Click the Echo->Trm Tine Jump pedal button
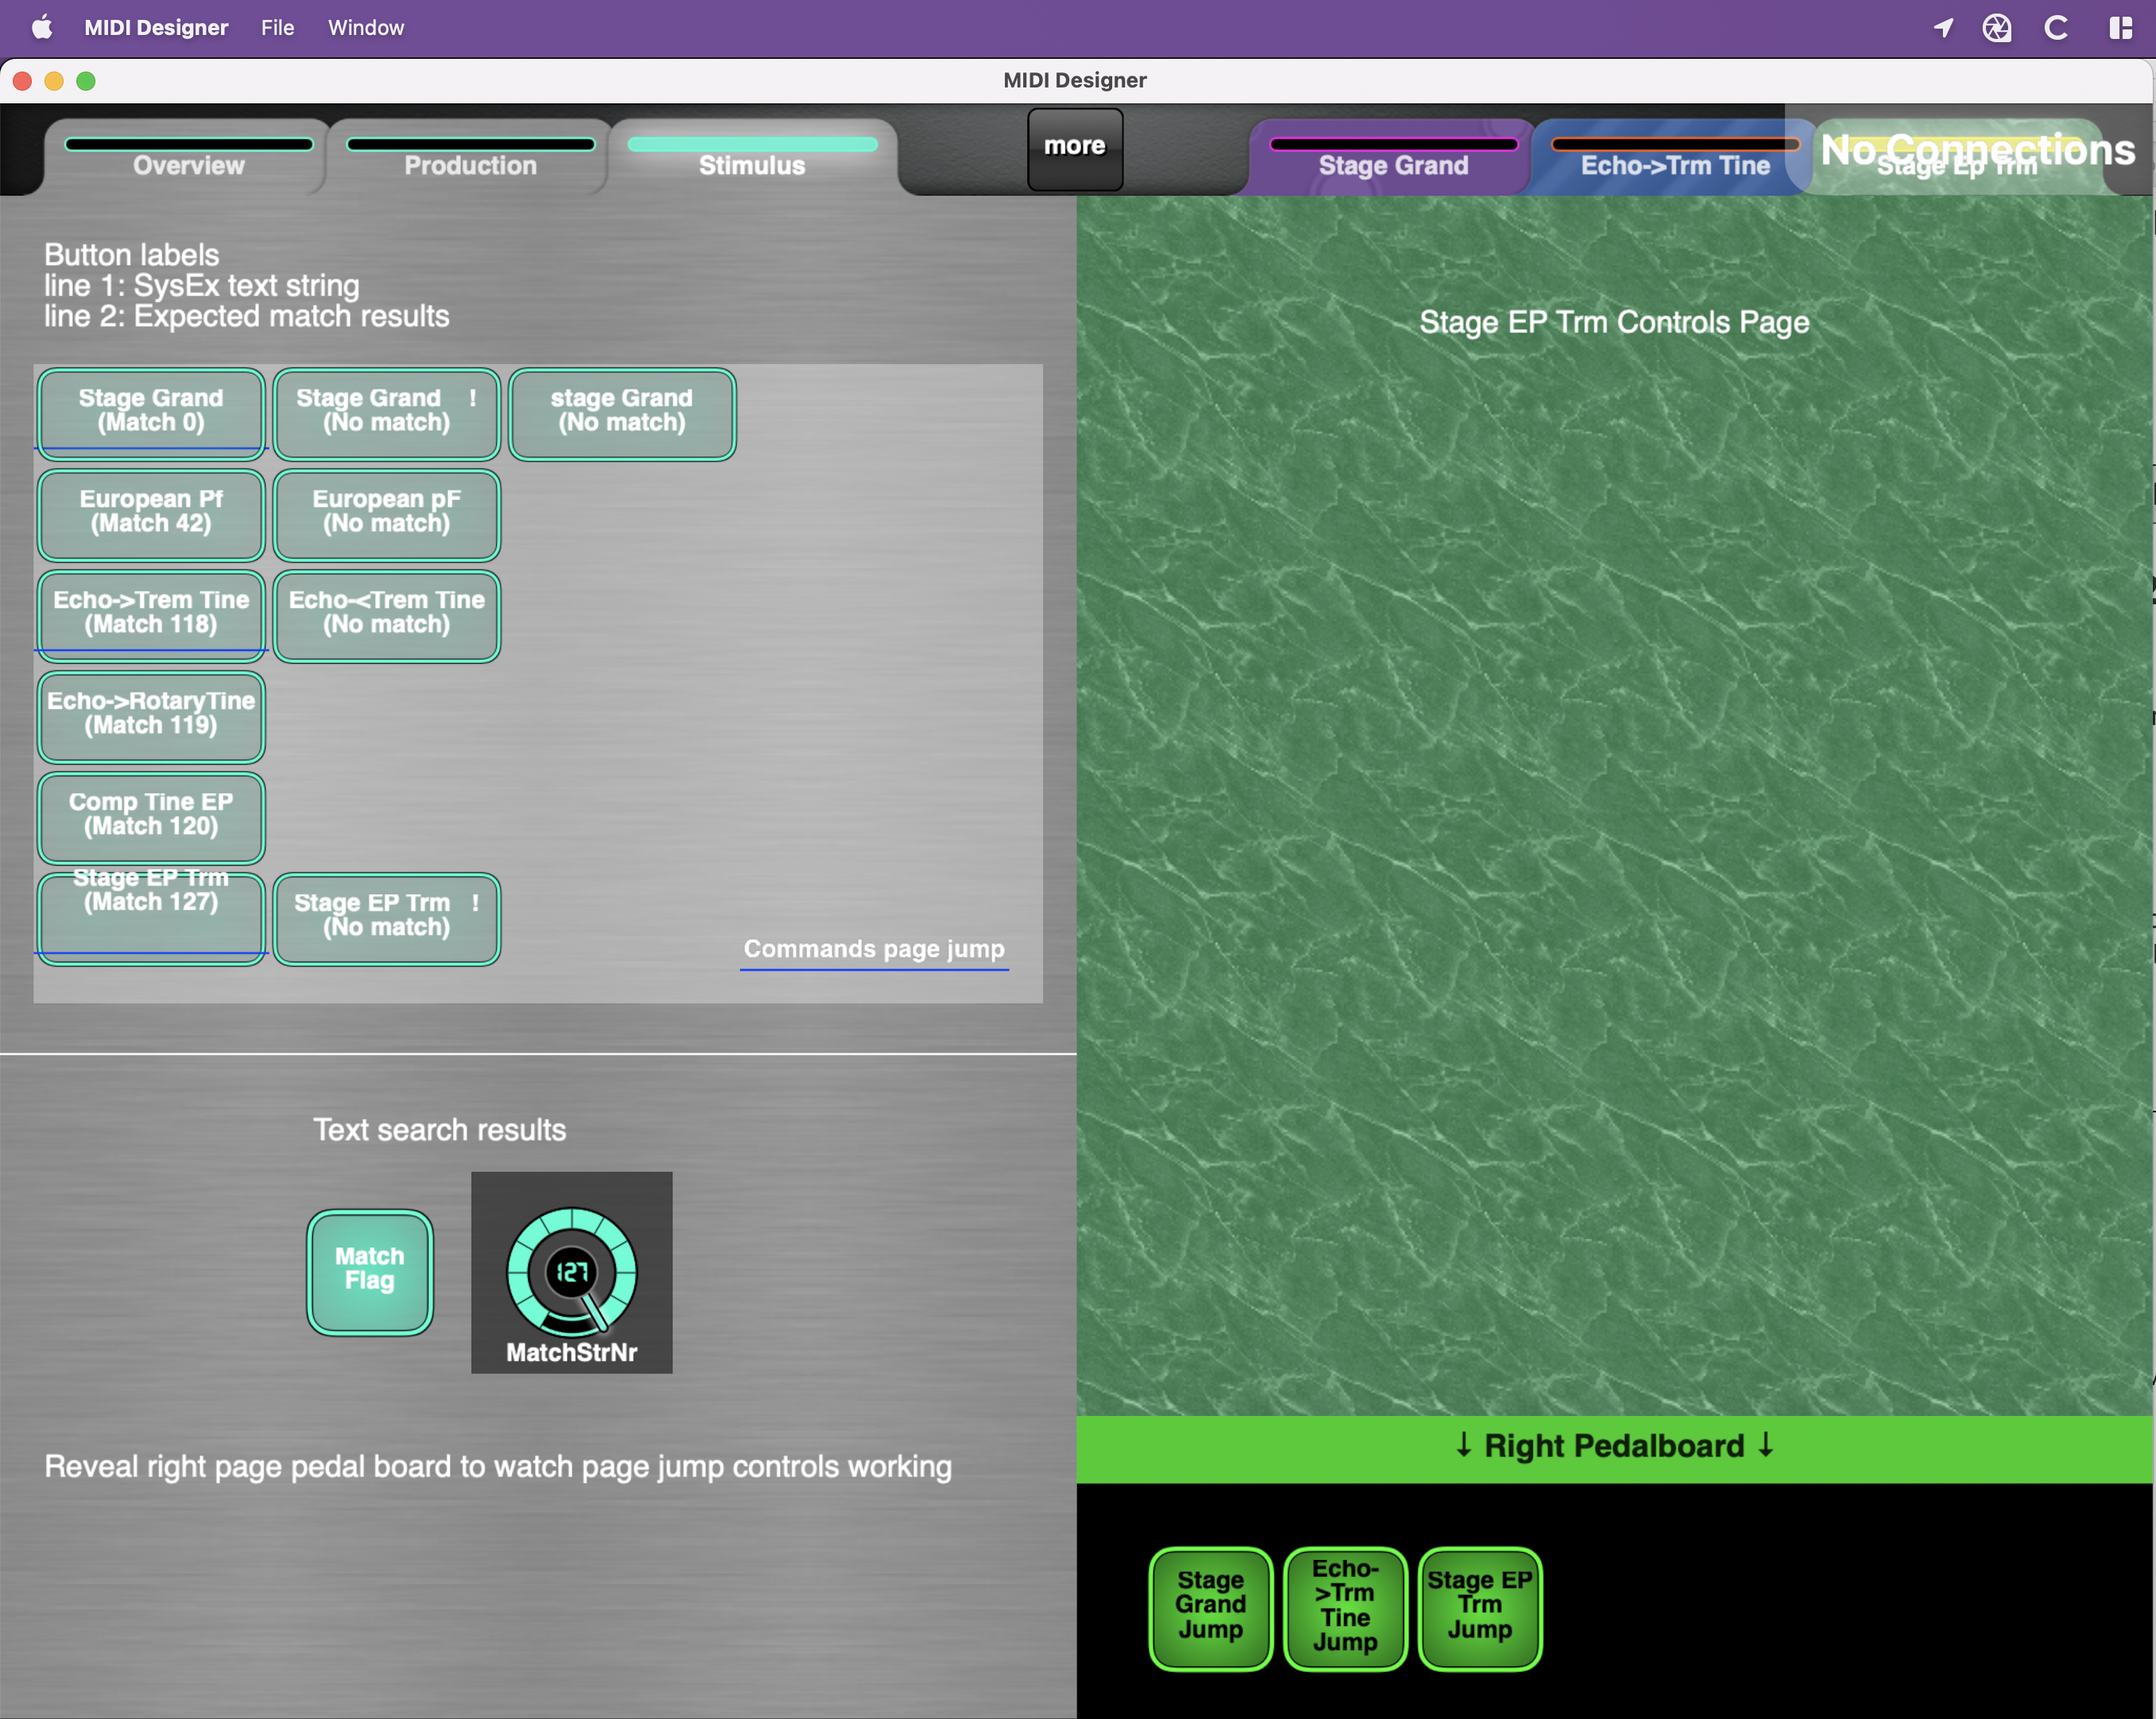Image resolution: width=2156 pixels, height=1719 pixels. point(1345,1608)
